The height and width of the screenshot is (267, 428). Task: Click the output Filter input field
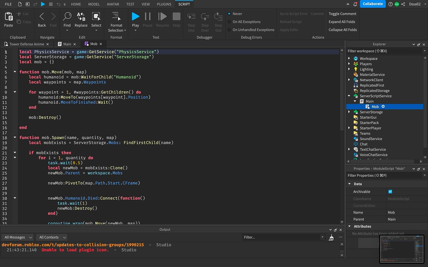pos(283,237)
